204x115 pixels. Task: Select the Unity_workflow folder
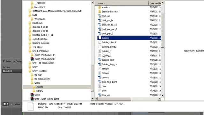click(x=40, y=71)
